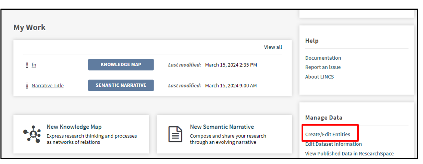Grab the drag handle beside fn

(27, 65)
